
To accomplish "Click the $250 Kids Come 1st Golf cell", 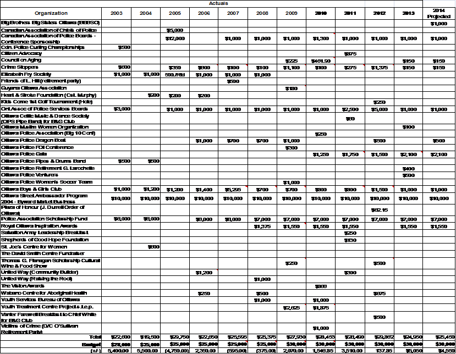I will coord(379,102).
